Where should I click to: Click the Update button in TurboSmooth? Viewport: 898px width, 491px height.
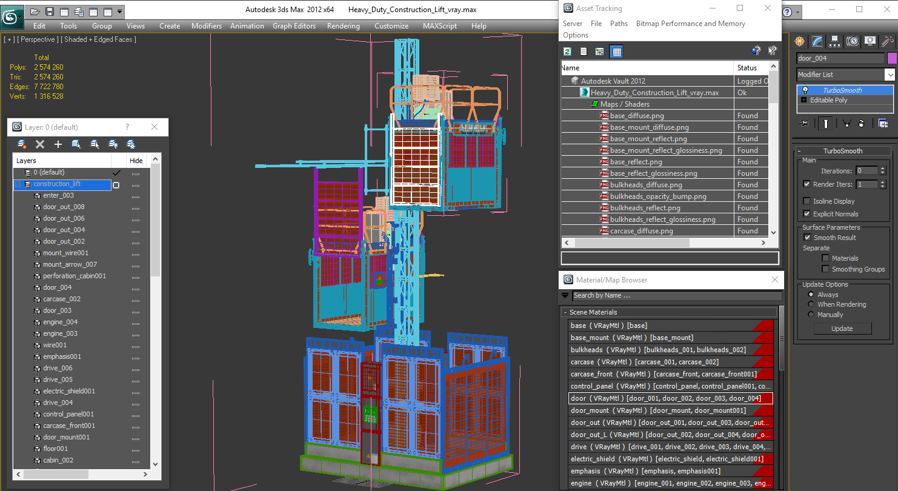pos(842,329)
